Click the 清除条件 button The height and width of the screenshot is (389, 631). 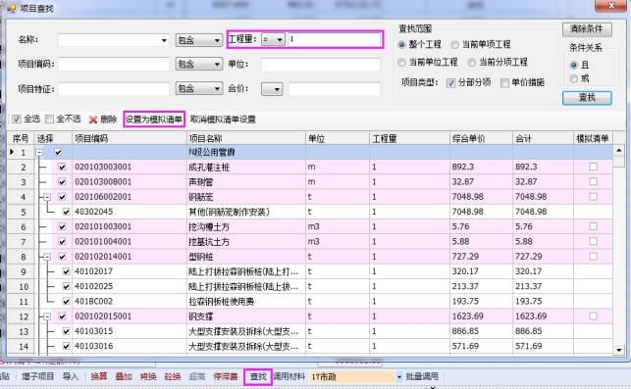(x=587, y=29)
